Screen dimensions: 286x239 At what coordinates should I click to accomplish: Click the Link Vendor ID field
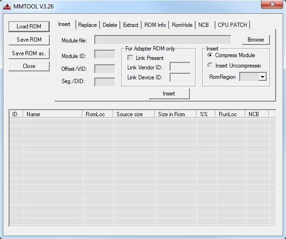point(180,67)
